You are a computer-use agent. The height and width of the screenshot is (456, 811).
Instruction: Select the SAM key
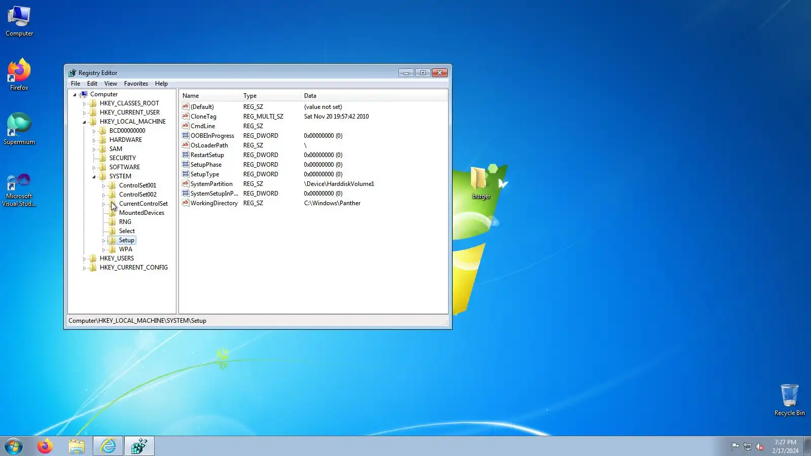coord(116,149)
